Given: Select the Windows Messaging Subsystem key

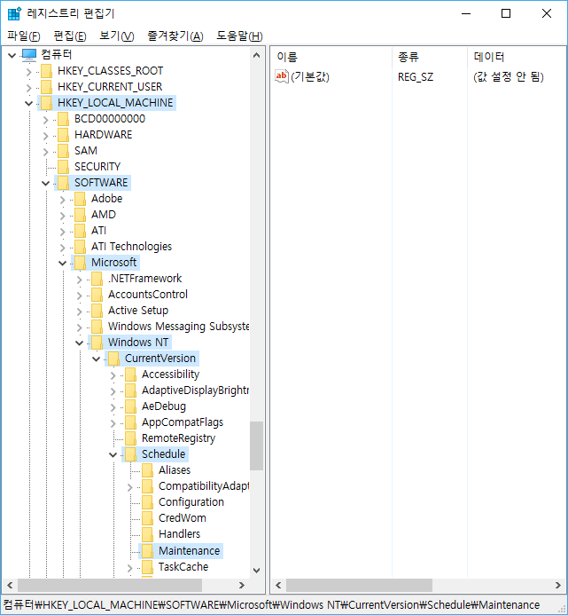Looking at the screenshot, I should pos(178,327).
